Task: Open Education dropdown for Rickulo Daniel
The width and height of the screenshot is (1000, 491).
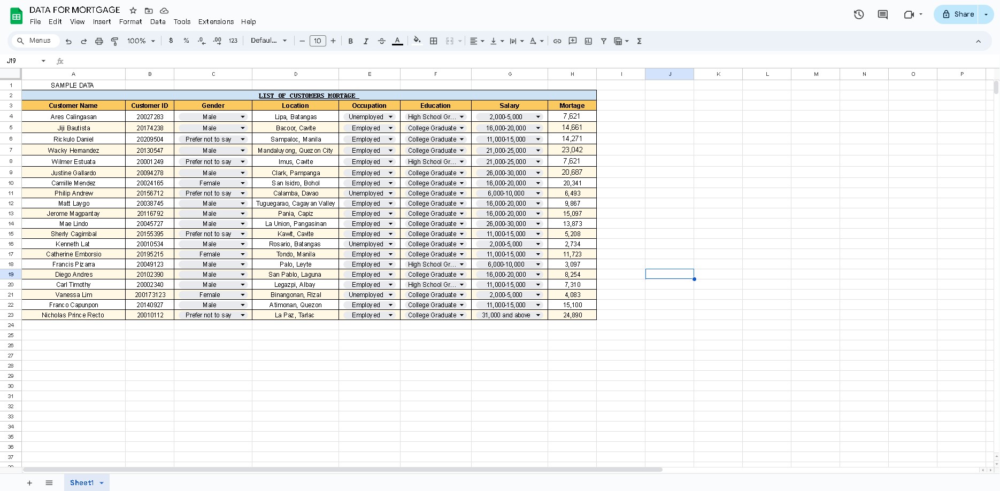Action: click(462, 139)
